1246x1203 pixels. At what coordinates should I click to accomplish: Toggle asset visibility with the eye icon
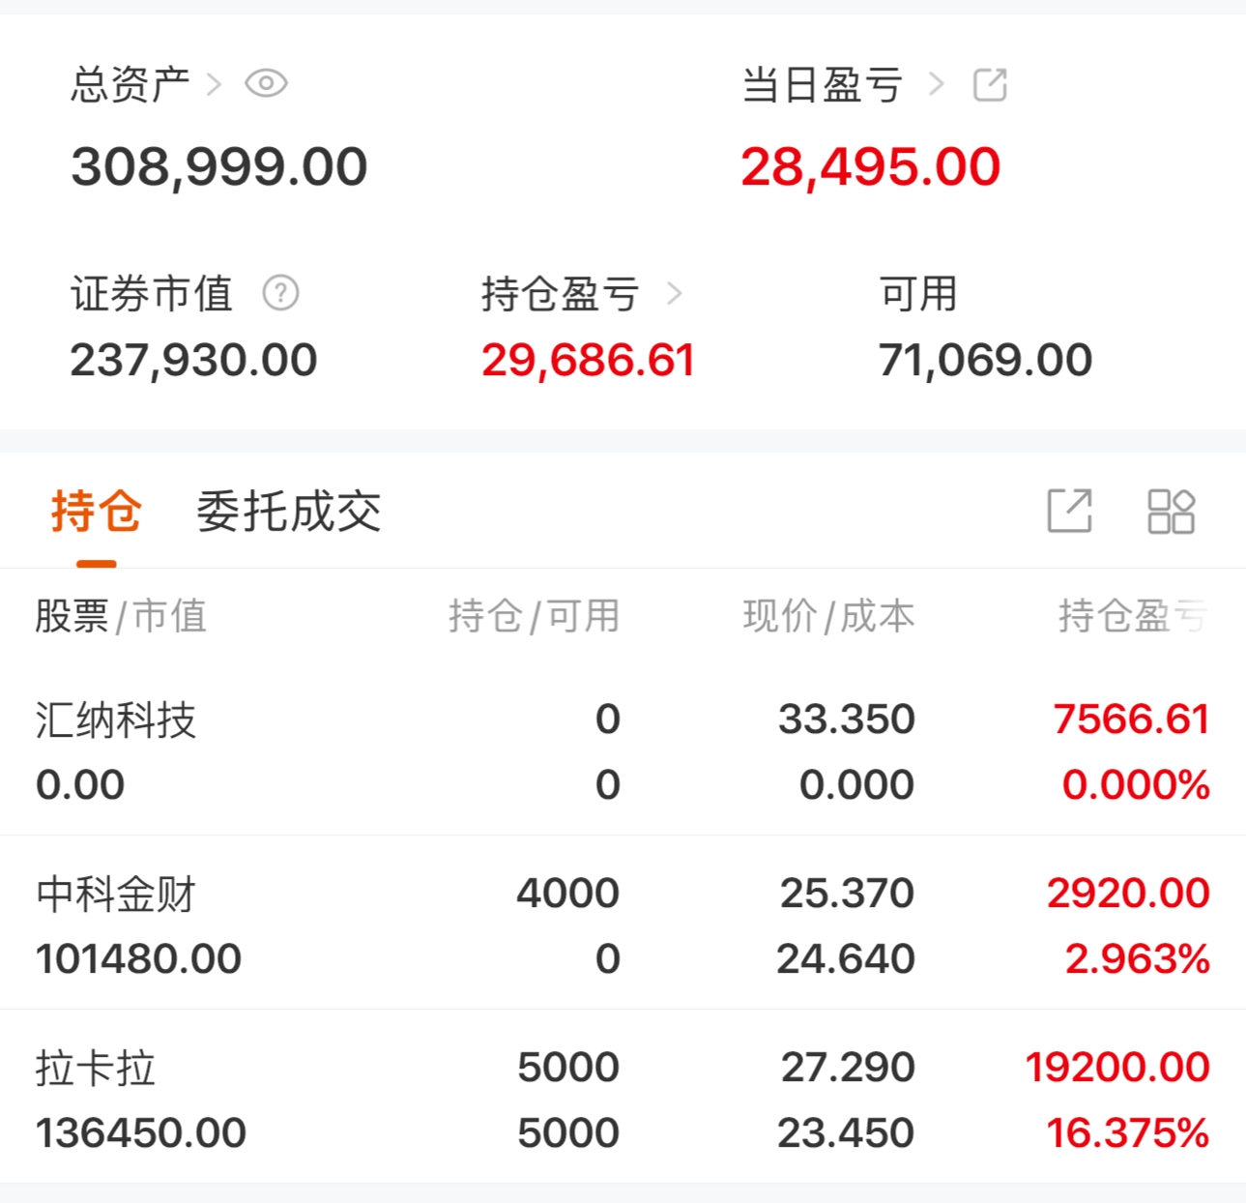(x=266, y=84)
